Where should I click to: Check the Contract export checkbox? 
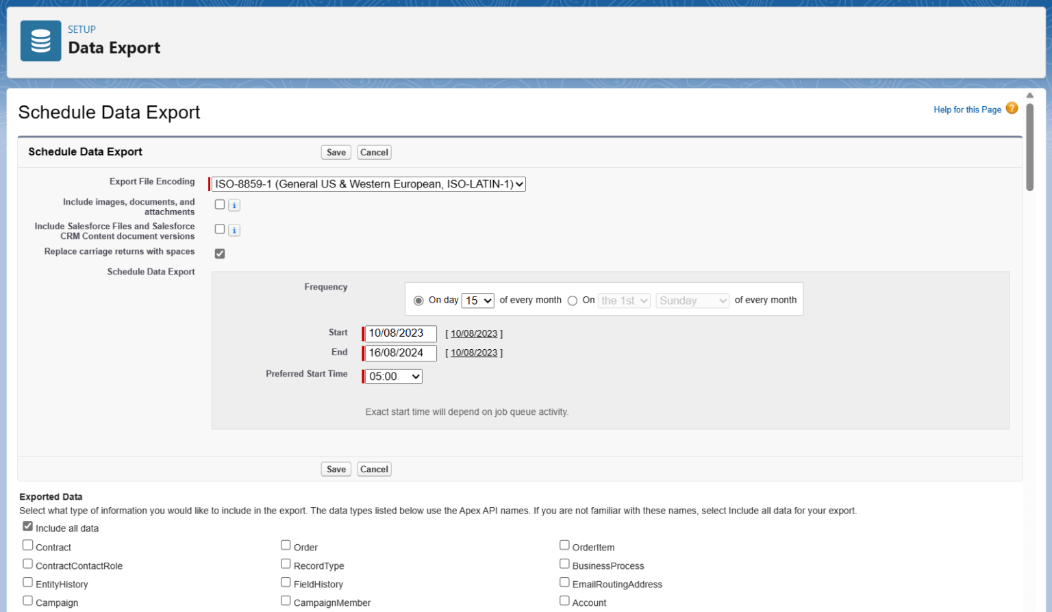point(27,544)
